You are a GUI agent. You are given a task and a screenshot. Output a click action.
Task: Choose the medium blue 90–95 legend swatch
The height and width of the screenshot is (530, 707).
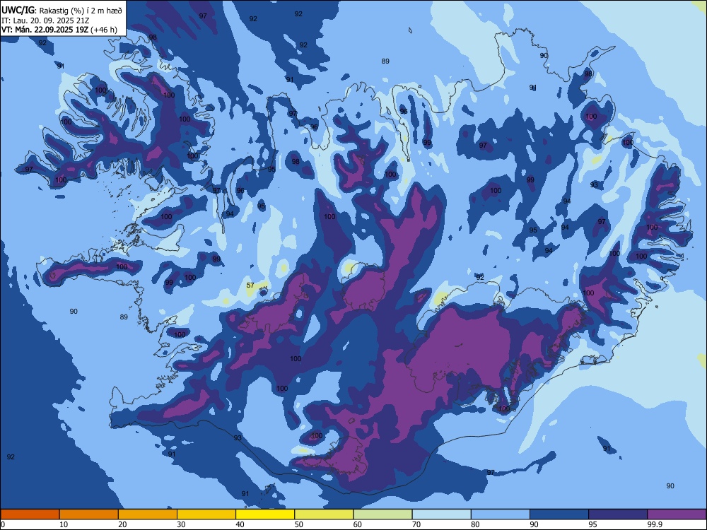[559, 514]
